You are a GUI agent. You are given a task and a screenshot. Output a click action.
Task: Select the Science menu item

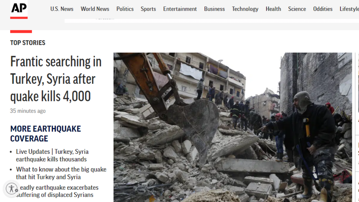pyautogui.click(x=297, y=9)
